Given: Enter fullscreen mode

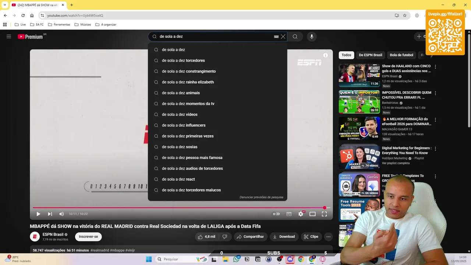Looking at the screenshot, I should point(324,214).
